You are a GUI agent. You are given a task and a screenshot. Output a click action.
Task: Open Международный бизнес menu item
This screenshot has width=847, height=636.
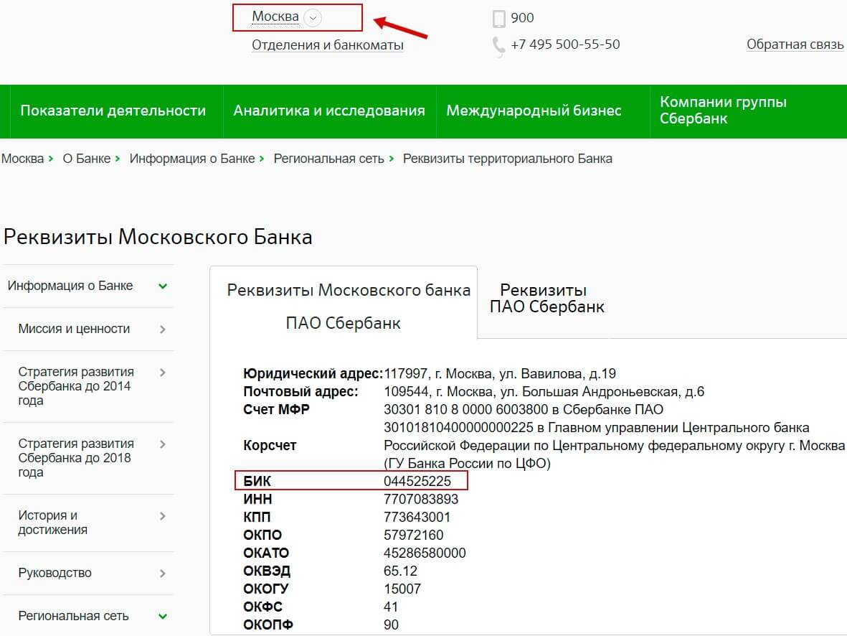pyautogui.click(x=534, y=111)
